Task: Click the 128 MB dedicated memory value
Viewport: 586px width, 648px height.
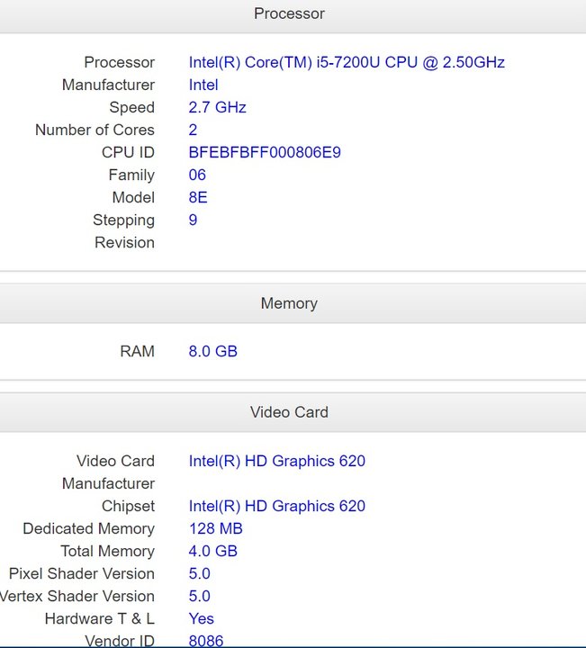Action: pyautogui.click(x=216, y=528)
